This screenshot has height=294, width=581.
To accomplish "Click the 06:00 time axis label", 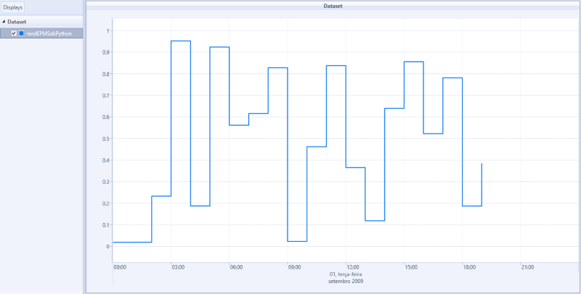I will click(236, 267).
